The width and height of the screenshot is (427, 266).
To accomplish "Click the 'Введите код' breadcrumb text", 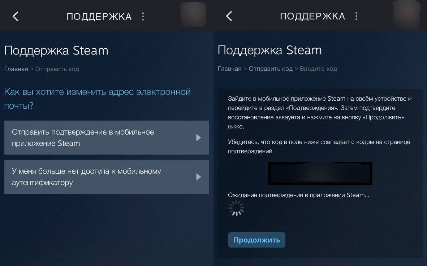I will click(x=318, y=69).
